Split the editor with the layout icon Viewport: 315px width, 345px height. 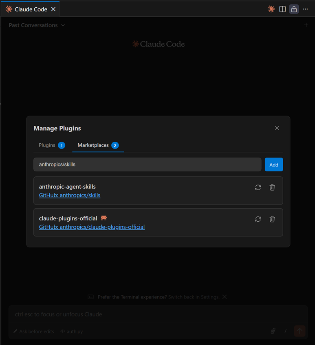click(x=282, y=9)
